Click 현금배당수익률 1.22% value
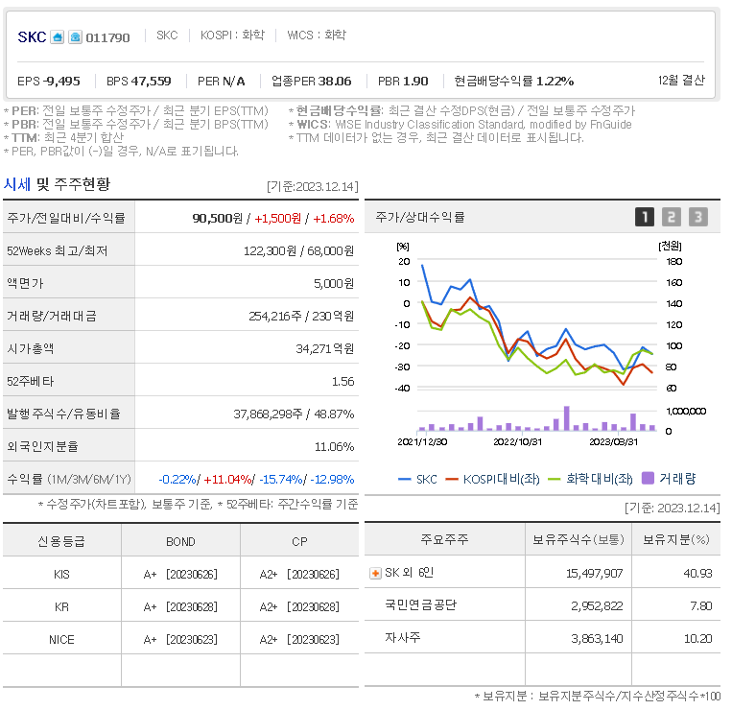 514,82
